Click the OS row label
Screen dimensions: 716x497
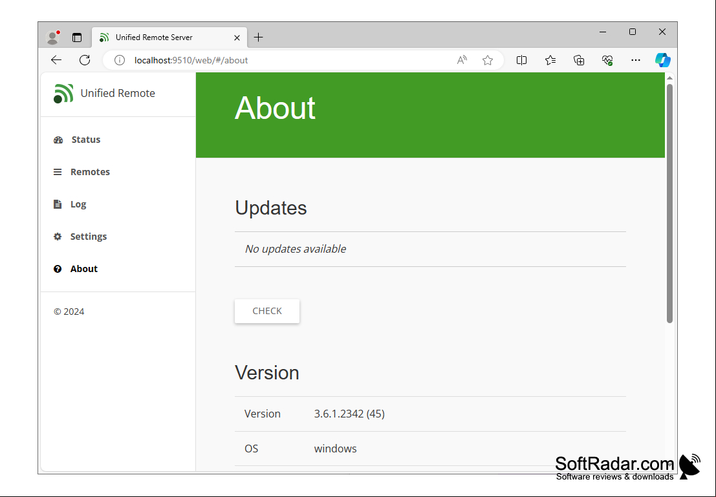(x=252, y=449)
